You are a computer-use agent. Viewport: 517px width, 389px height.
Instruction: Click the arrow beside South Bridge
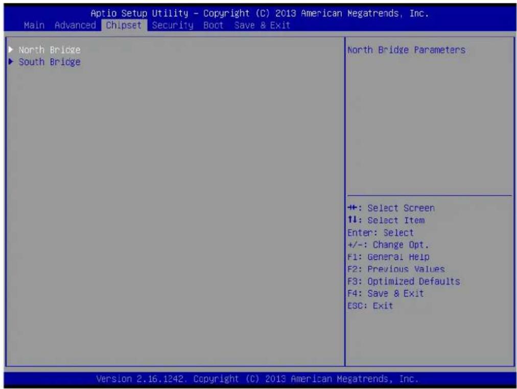click(11, 62)
